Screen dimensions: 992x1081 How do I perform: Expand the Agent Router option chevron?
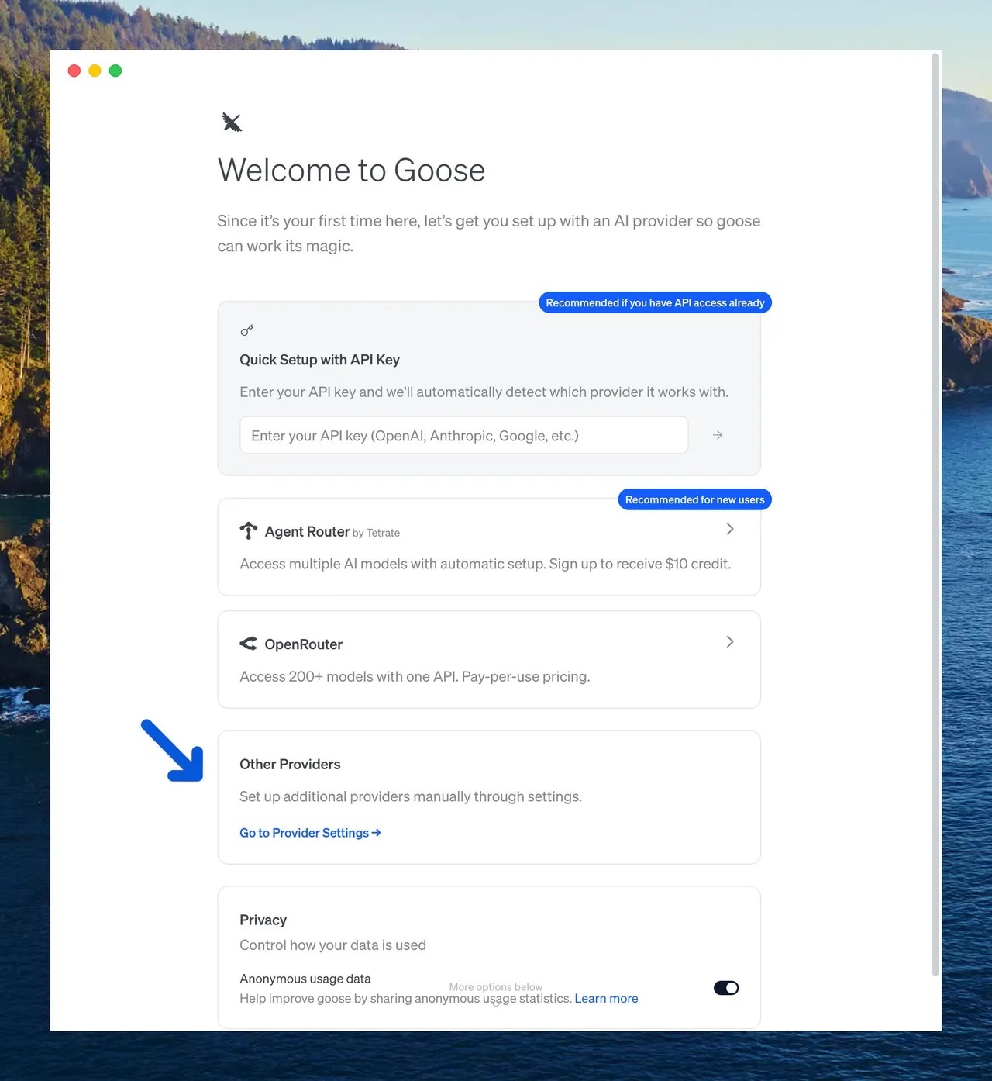click(x=729, y=529)
